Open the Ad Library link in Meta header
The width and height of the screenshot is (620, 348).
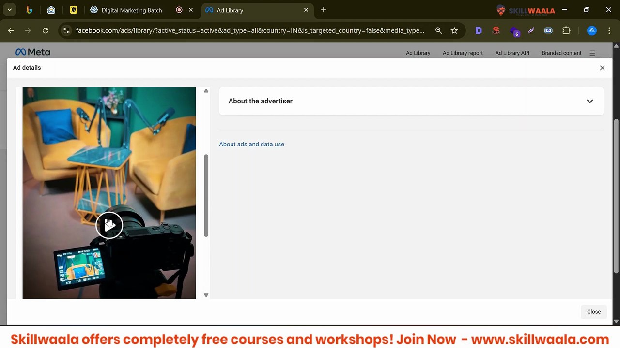(x=418, y=53)
